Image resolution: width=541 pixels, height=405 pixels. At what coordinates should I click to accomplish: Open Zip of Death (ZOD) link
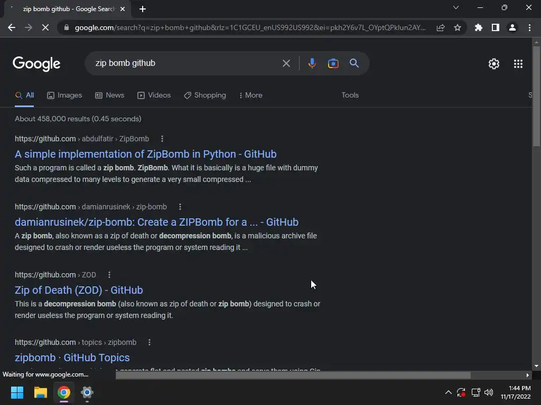coord(79,290)
